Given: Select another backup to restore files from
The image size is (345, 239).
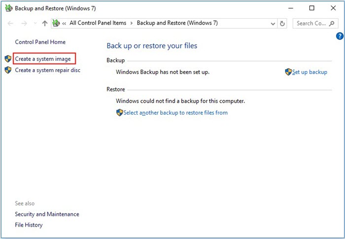Looking at the screenshot, I should 175,113.
